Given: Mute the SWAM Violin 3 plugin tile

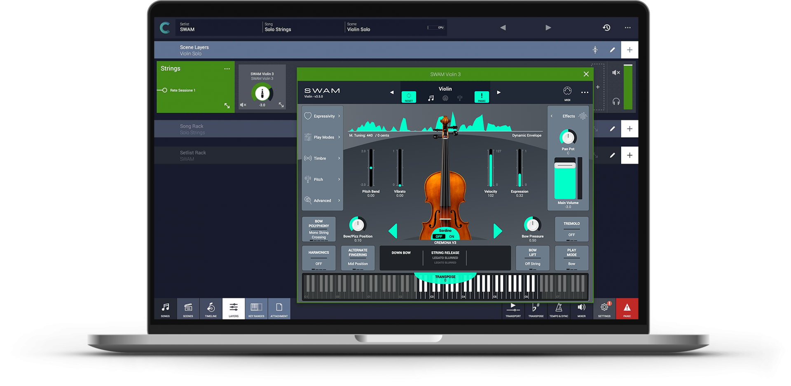Looking at the screenshot, I should tap(243, 105).
